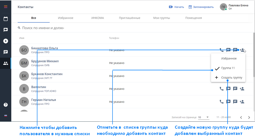Select contact name Валентин
This screenshot has height=138, width=255.
pyautogui.click(x=39, y=87)
